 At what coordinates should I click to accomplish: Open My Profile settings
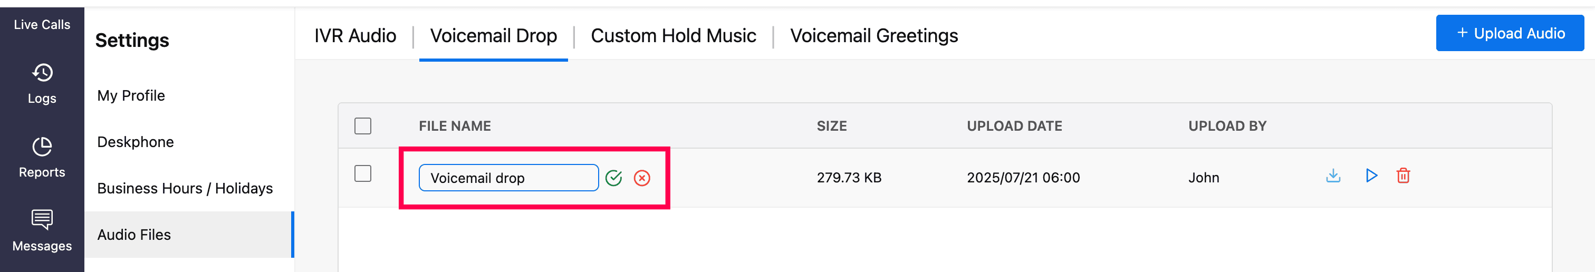click(131, 96)
